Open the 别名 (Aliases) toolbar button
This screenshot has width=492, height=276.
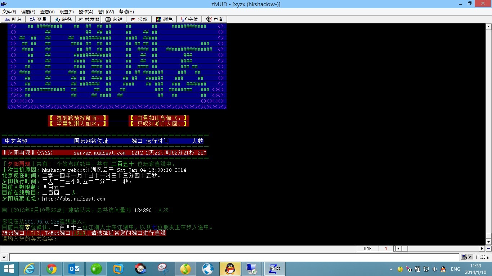tap(13, 19)
